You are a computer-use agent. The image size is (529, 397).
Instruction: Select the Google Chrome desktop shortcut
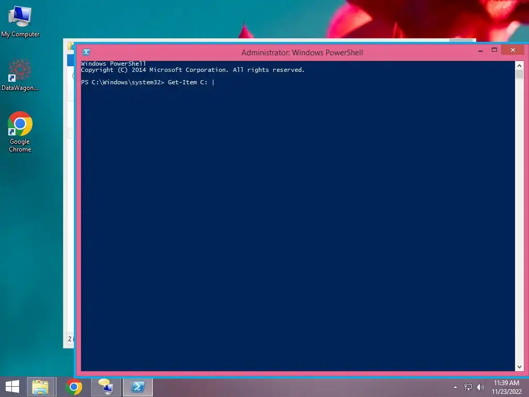click(x=20, y=132)
